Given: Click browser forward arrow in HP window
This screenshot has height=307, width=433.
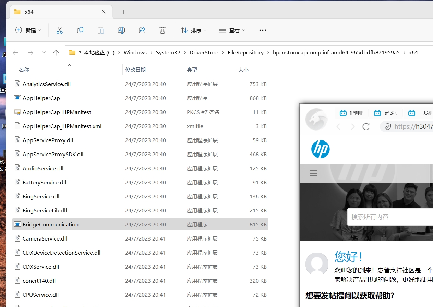Looking at the screenshot, I should pyautogui.click(x=352, y=126).
